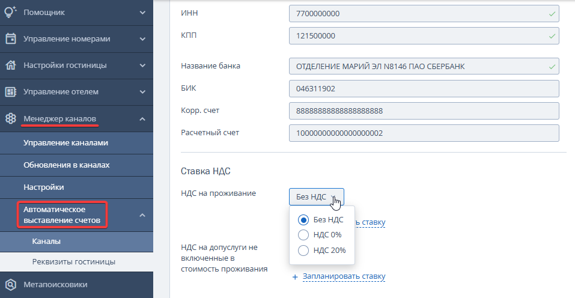Image resolution: width=575 pixels, height=298 pixels.
Task: Click the flower icon beside Менеджер каналов
Action: [x=11, y=118]
